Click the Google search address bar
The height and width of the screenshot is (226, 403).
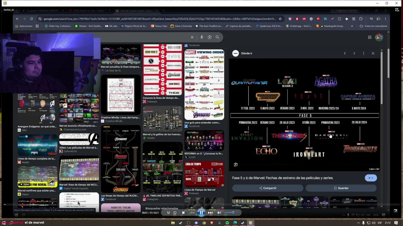point(160,19)
